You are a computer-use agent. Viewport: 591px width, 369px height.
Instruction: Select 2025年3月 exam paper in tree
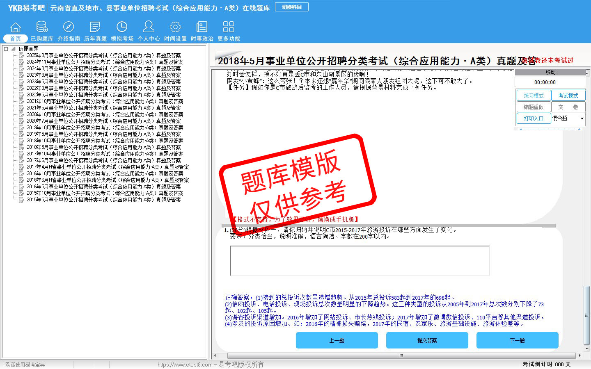103,55
